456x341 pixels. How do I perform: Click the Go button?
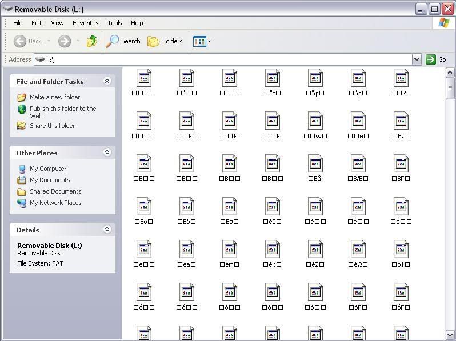tap(436, 59)
